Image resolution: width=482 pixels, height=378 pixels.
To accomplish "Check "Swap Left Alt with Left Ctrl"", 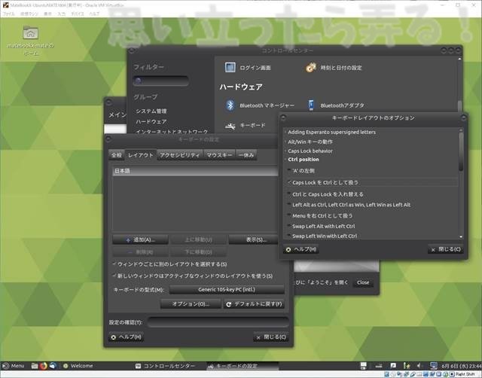I will click(x=289, y=226).
